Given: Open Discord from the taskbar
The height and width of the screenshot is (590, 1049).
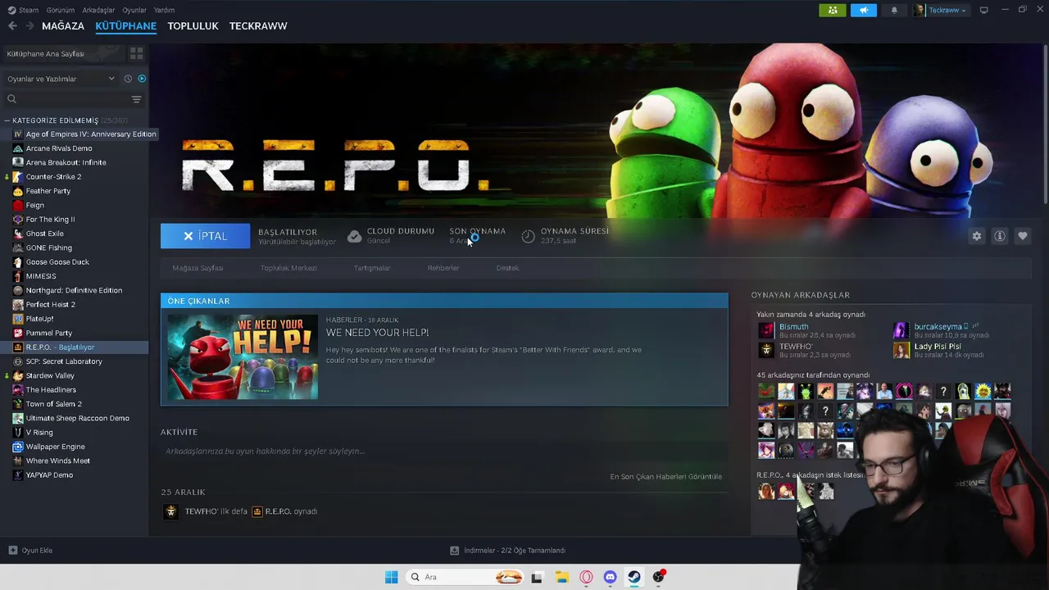Looking at the screenshot, I should (610, 577).
